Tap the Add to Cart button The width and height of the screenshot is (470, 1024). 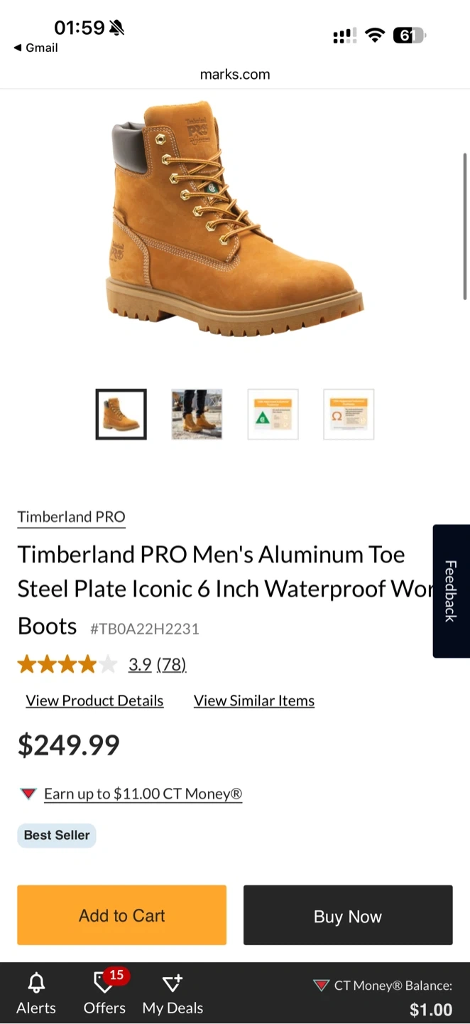click(122, 915)
